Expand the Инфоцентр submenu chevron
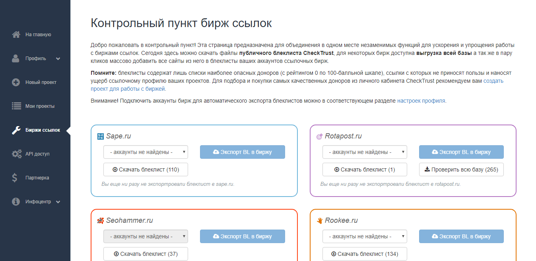This screenshot has width=536, height=261. pyautogui.click(x=58, y=202)
